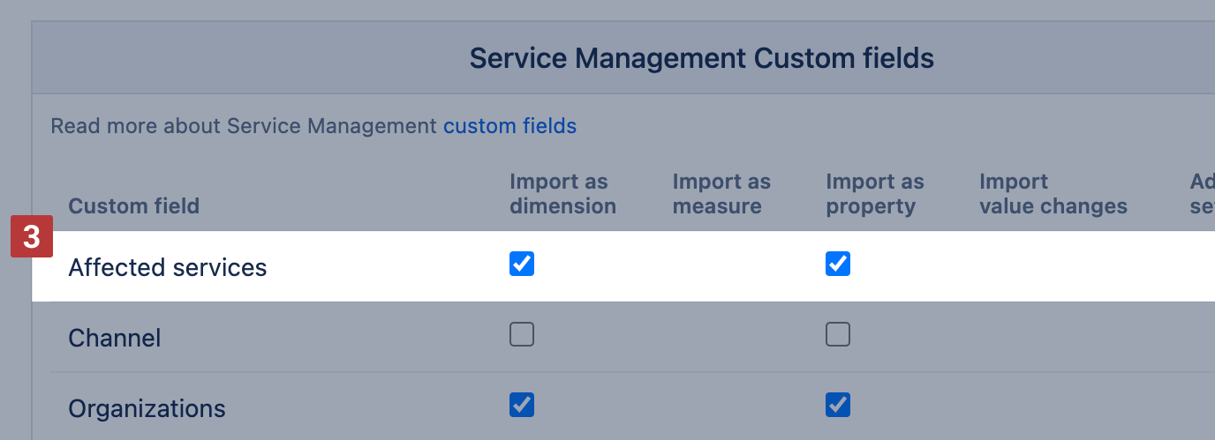Select the Channel row label

tap(115, 338)
